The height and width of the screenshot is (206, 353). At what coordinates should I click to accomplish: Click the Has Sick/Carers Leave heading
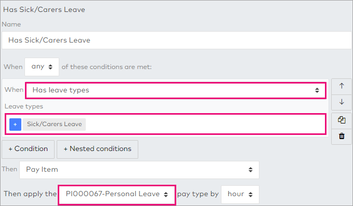[44, 10]
